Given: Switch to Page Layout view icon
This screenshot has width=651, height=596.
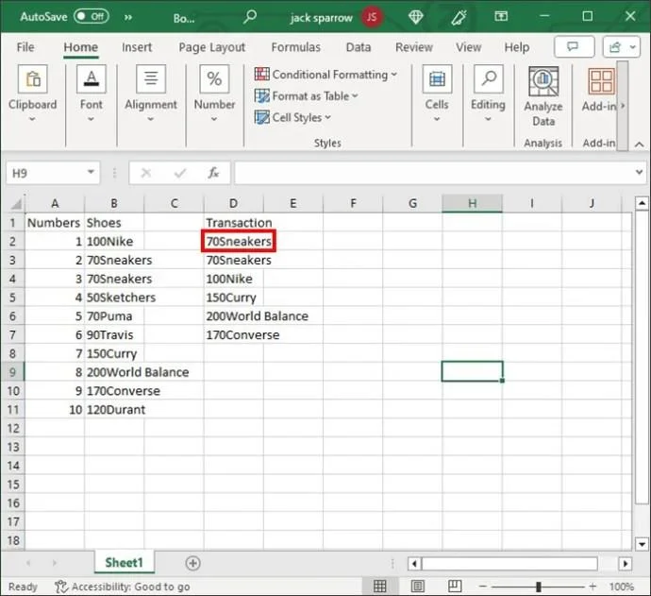Looking at the screenshot, I should point(417,587).
